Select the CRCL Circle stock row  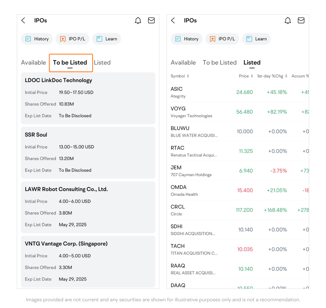point(238,210)
